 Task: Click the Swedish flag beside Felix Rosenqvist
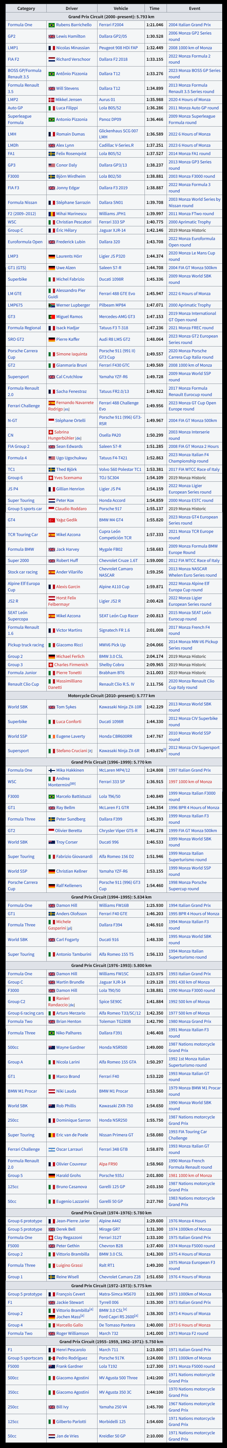51,153
